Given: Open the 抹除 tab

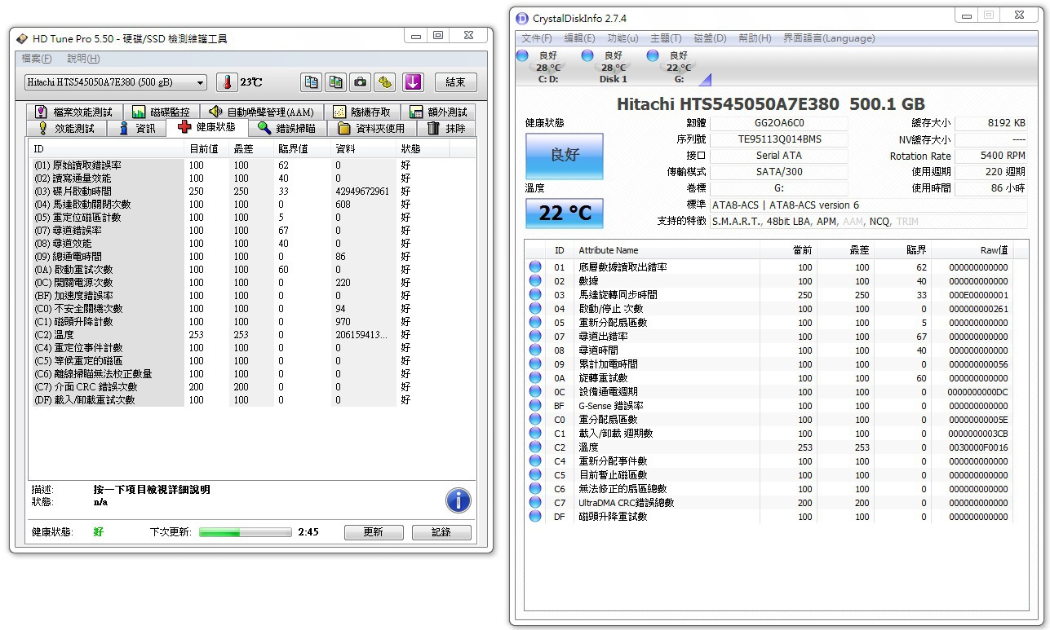Looking at the screenshot, I should click(x=446, y=128).
